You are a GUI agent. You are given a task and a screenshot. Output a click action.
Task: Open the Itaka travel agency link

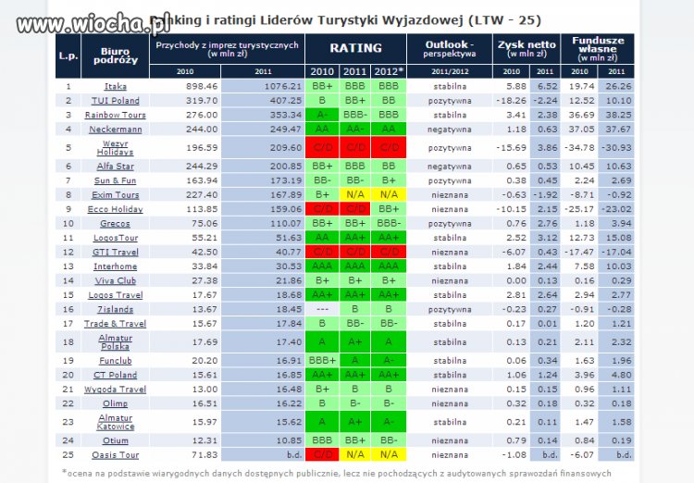[115, 86]
